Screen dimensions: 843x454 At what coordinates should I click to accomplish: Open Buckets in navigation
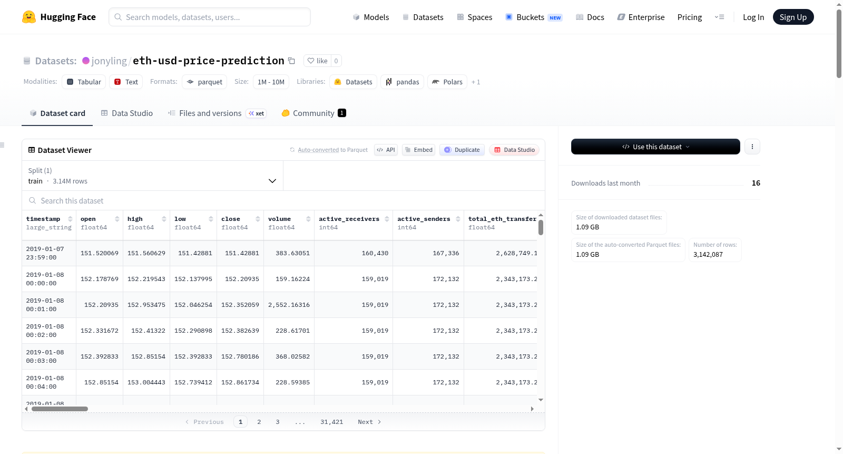point(534,17)
